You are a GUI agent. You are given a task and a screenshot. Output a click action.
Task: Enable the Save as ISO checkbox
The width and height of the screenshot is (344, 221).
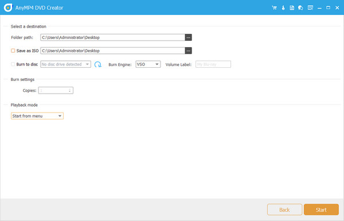[13, 51]
